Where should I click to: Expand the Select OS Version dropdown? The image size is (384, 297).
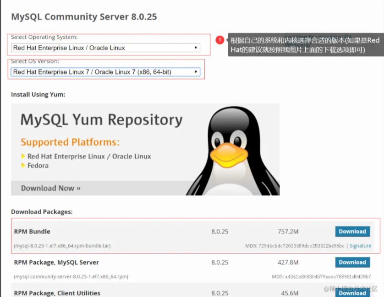105,72
